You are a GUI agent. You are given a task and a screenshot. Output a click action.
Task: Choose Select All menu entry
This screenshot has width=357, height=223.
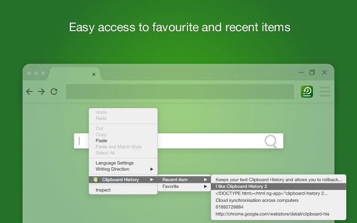pyautogui.click(x=105, y=153)
